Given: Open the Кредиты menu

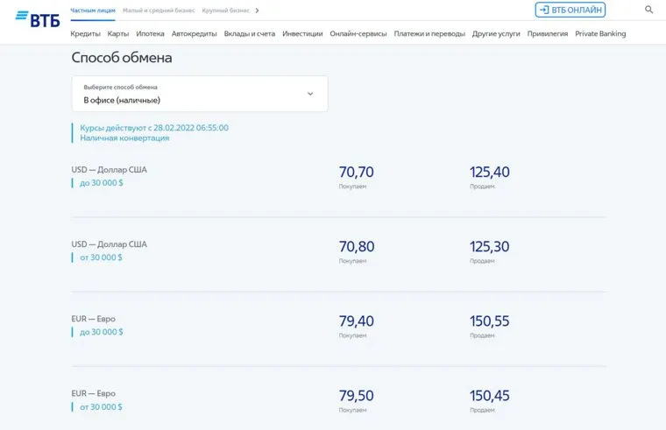Looking at the screenshot, I should pyautogui.click(x=85, y=33).
